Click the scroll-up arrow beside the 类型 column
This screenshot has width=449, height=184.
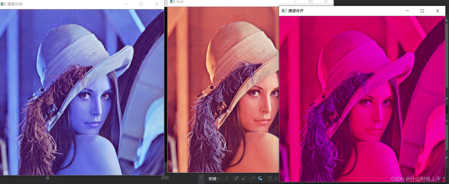click(x=201, y=177)
